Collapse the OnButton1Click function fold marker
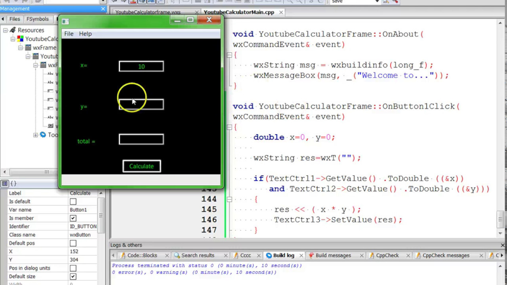Viewport: 507px width, 285px height. 229,127
